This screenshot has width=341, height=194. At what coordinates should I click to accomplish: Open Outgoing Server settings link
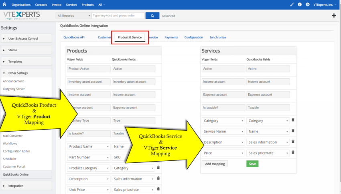click(x=14, y=89)
